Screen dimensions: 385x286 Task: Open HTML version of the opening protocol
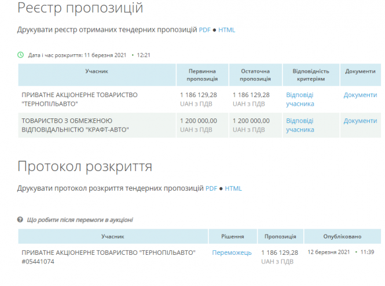pyautogui.click(x=233, y=188)
